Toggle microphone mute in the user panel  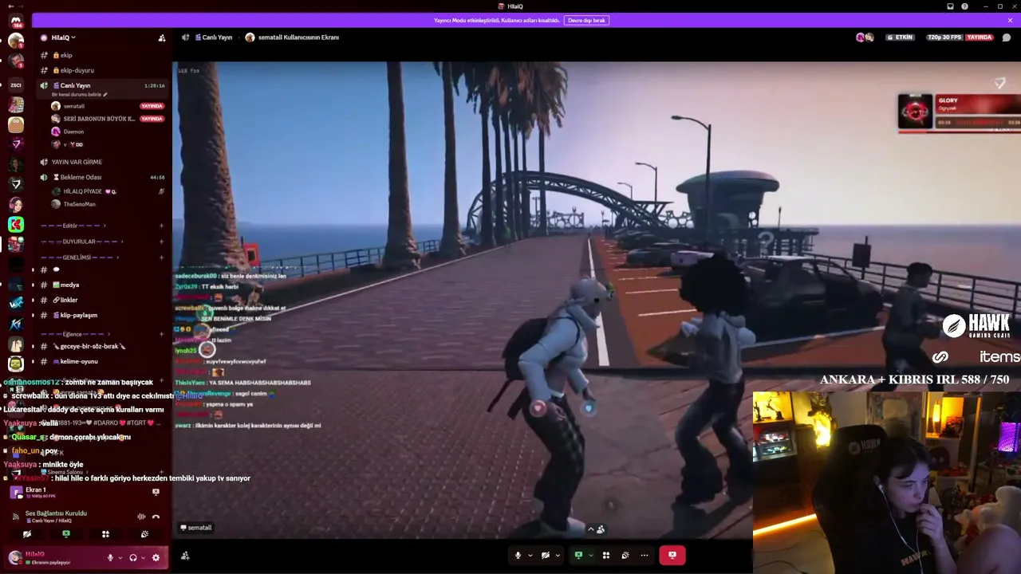point(110,558)
